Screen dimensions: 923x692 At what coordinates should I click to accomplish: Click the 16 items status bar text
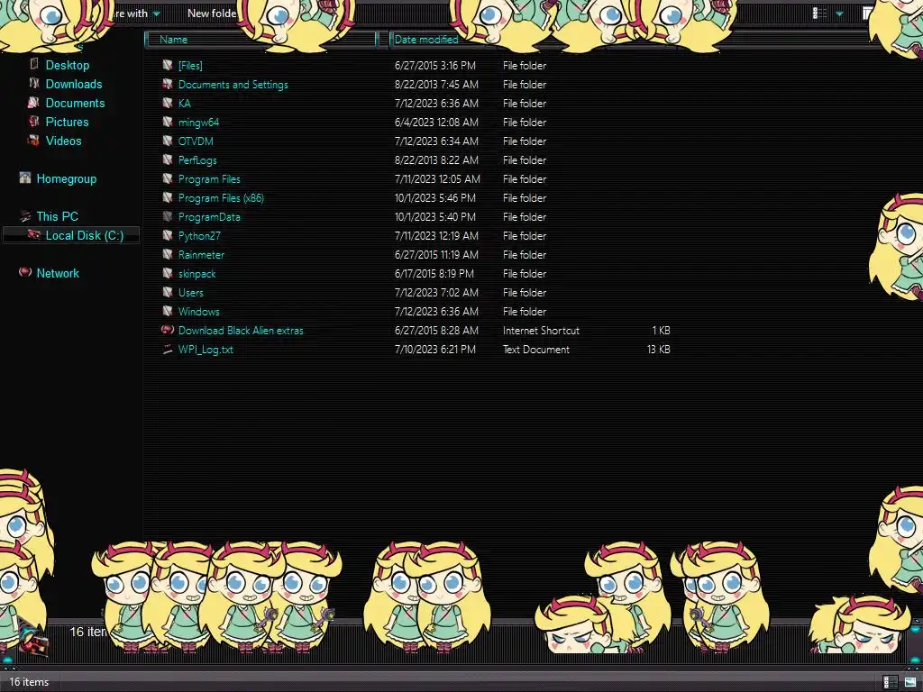point(29,682)
